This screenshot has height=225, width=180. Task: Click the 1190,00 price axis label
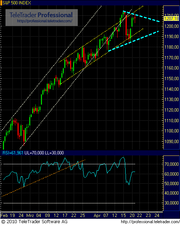tap(172, 37)
